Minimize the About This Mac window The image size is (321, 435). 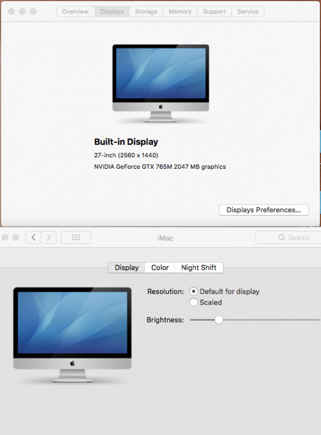22,12
